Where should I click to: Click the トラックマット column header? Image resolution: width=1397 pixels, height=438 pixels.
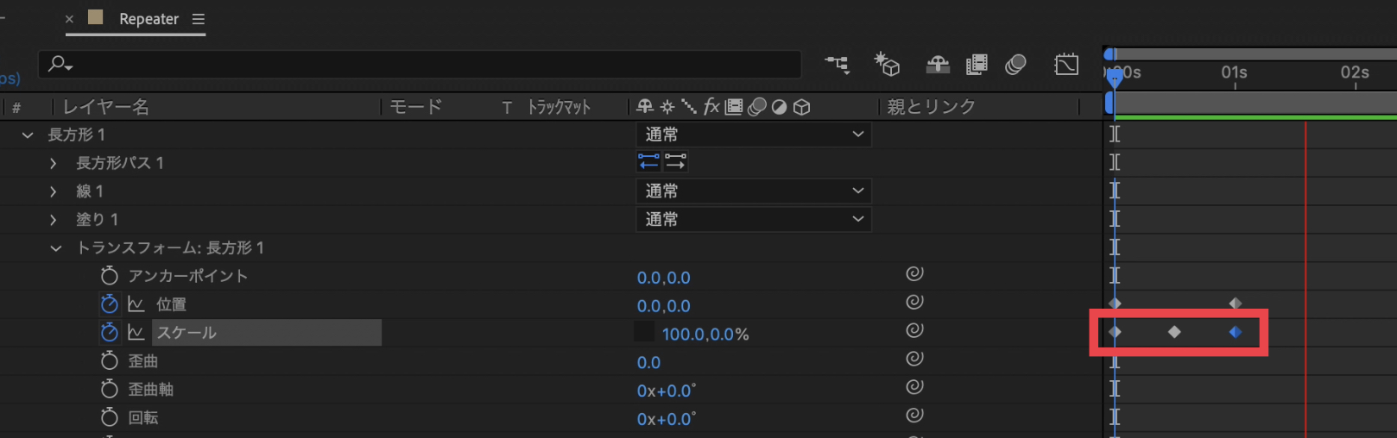pos(559,107)
